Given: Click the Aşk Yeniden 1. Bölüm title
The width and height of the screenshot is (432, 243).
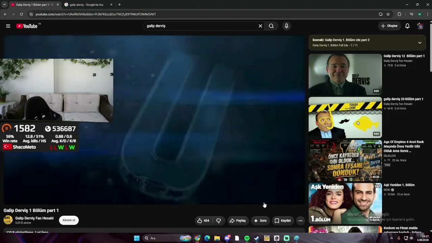Looking at the screenshot, I should point(399,185).
